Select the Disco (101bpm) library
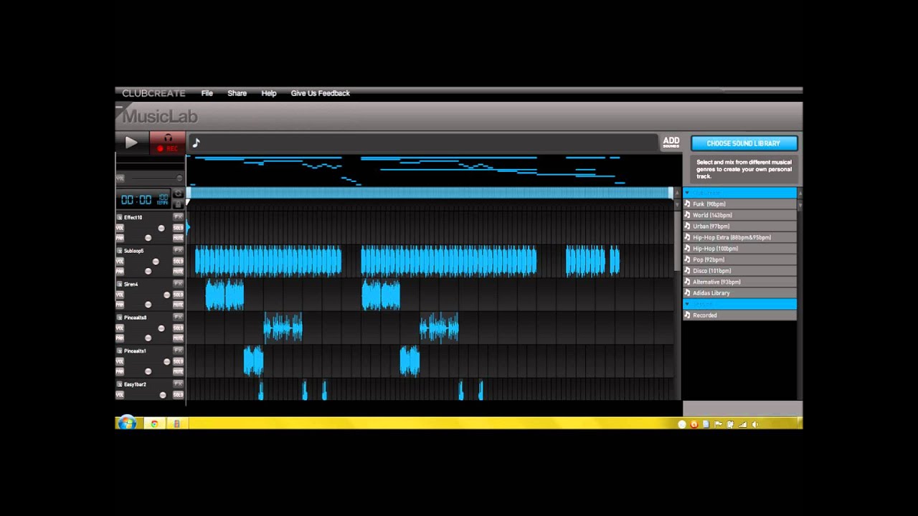918x516 pixels. coord(739,270)
